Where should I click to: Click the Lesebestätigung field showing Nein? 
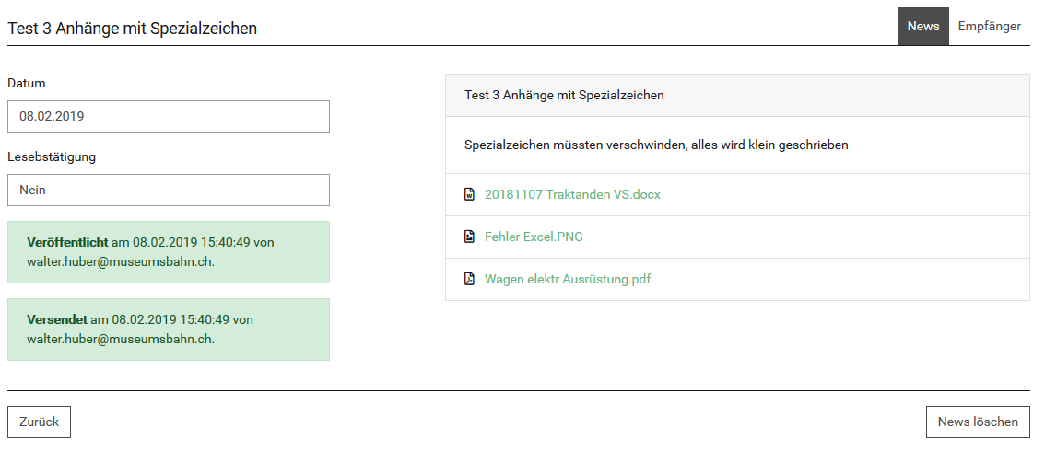(169, 191)
